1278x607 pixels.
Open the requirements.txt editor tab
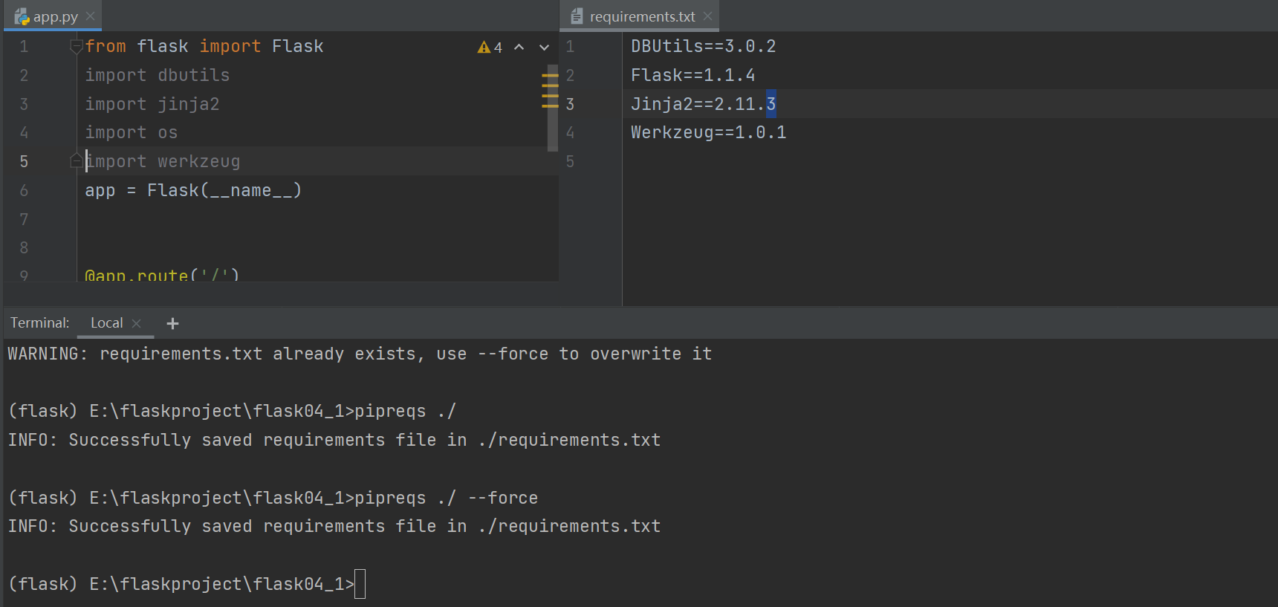point(641,16)
